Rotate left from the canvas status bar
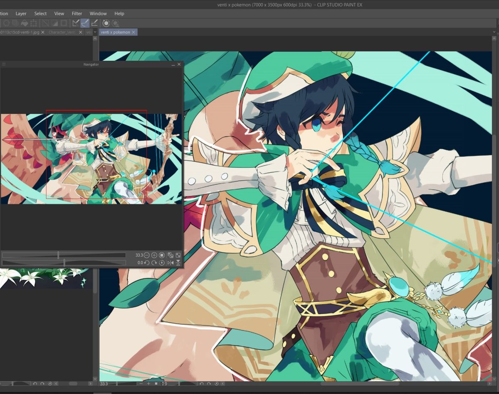Screen dimensions: 499x394 pyautogui.click(x=201, y=384)
